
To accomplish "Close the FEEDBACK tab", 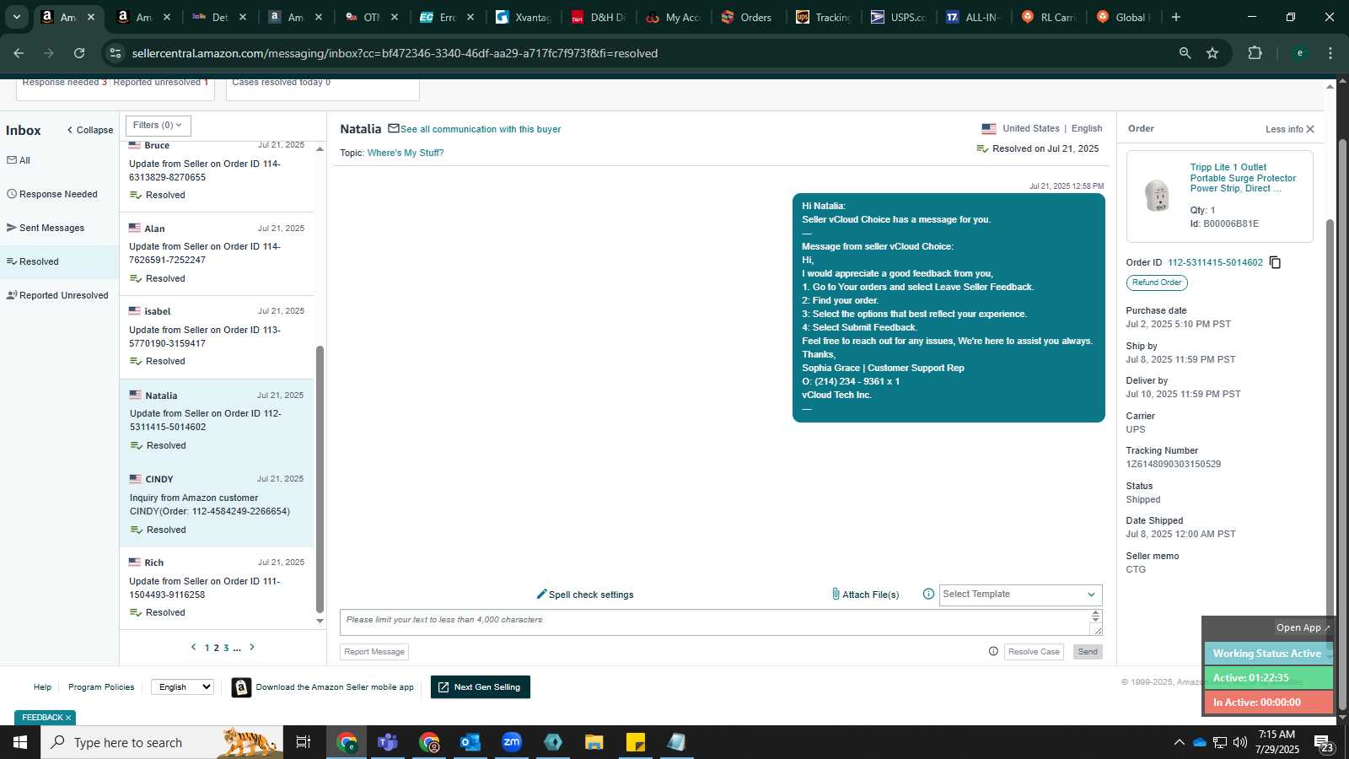I will (68, 718).
